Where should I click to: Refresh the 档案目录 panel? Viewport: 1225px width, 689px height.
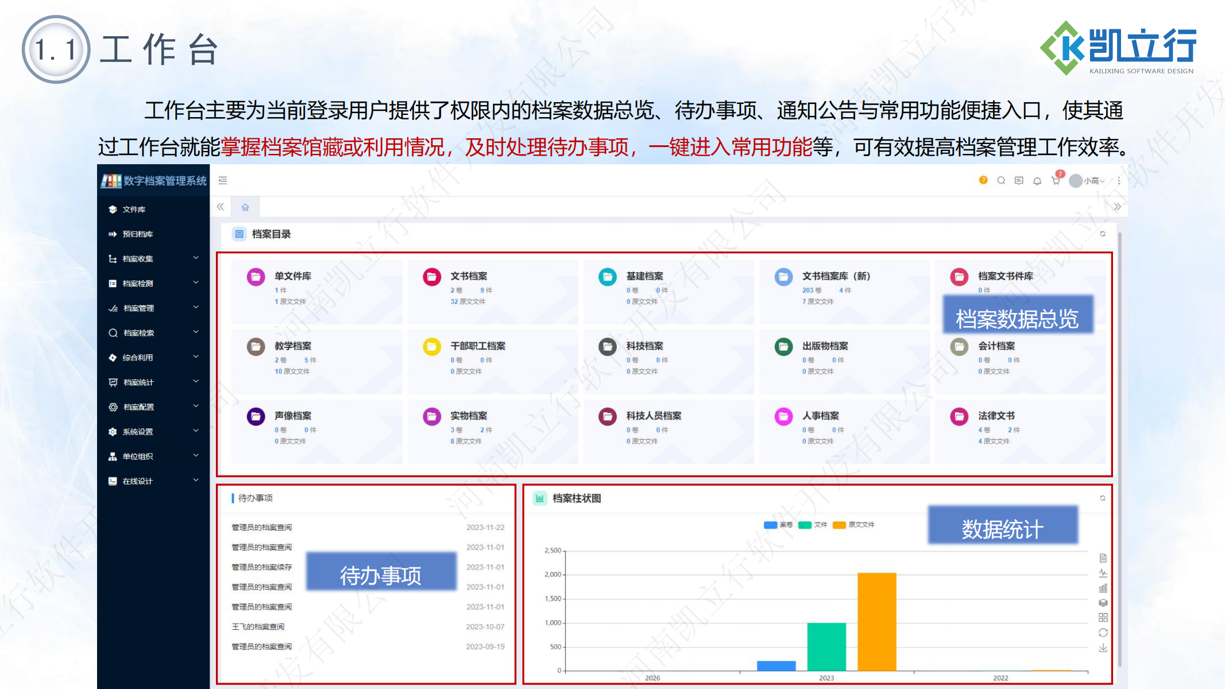coord(1103,234)
